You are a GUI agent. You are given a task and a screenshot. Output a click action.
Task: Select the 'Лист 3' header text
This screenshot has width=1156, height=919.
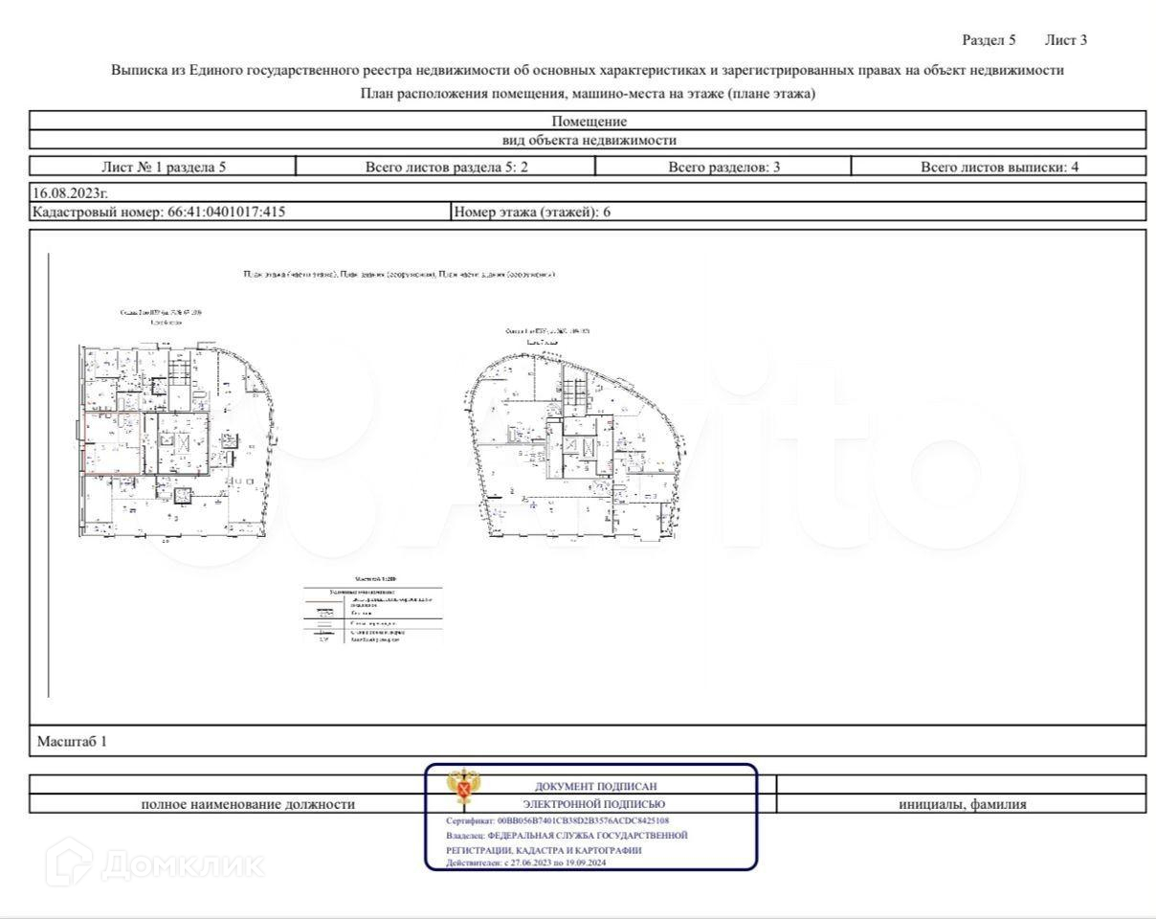click(1066, 40)
